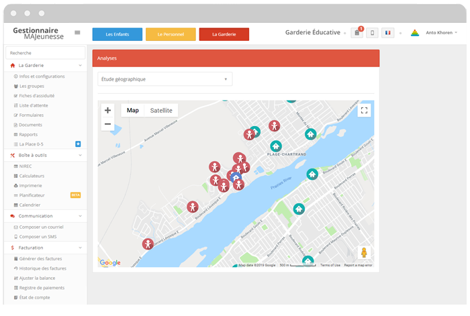Collapse the Boîte à outils section
This screenshot has height=316, width=470.
point(80,155)
